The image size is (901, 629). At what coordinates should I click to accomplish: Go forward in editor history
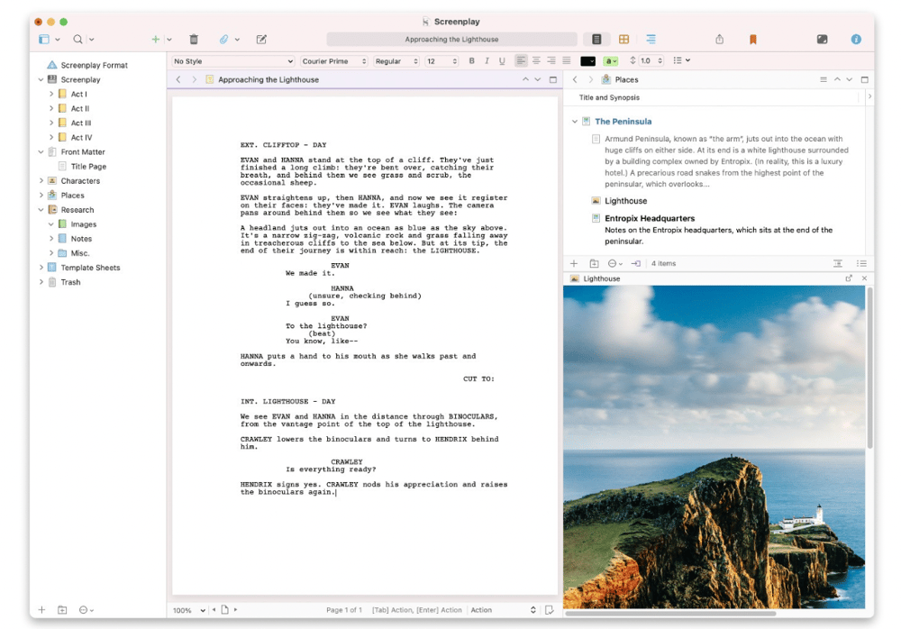(195, 79)
